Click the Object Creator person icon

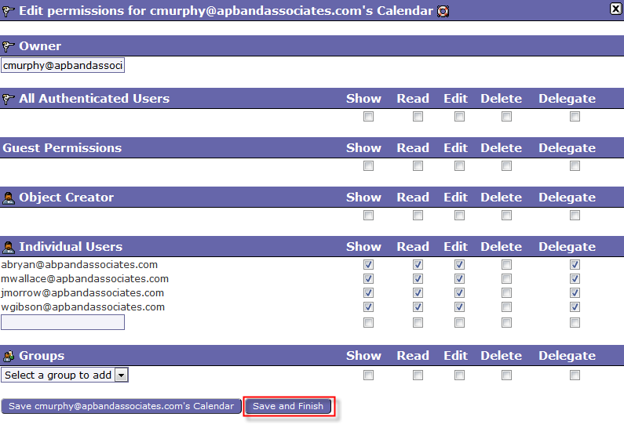click(x=9, y=198)
